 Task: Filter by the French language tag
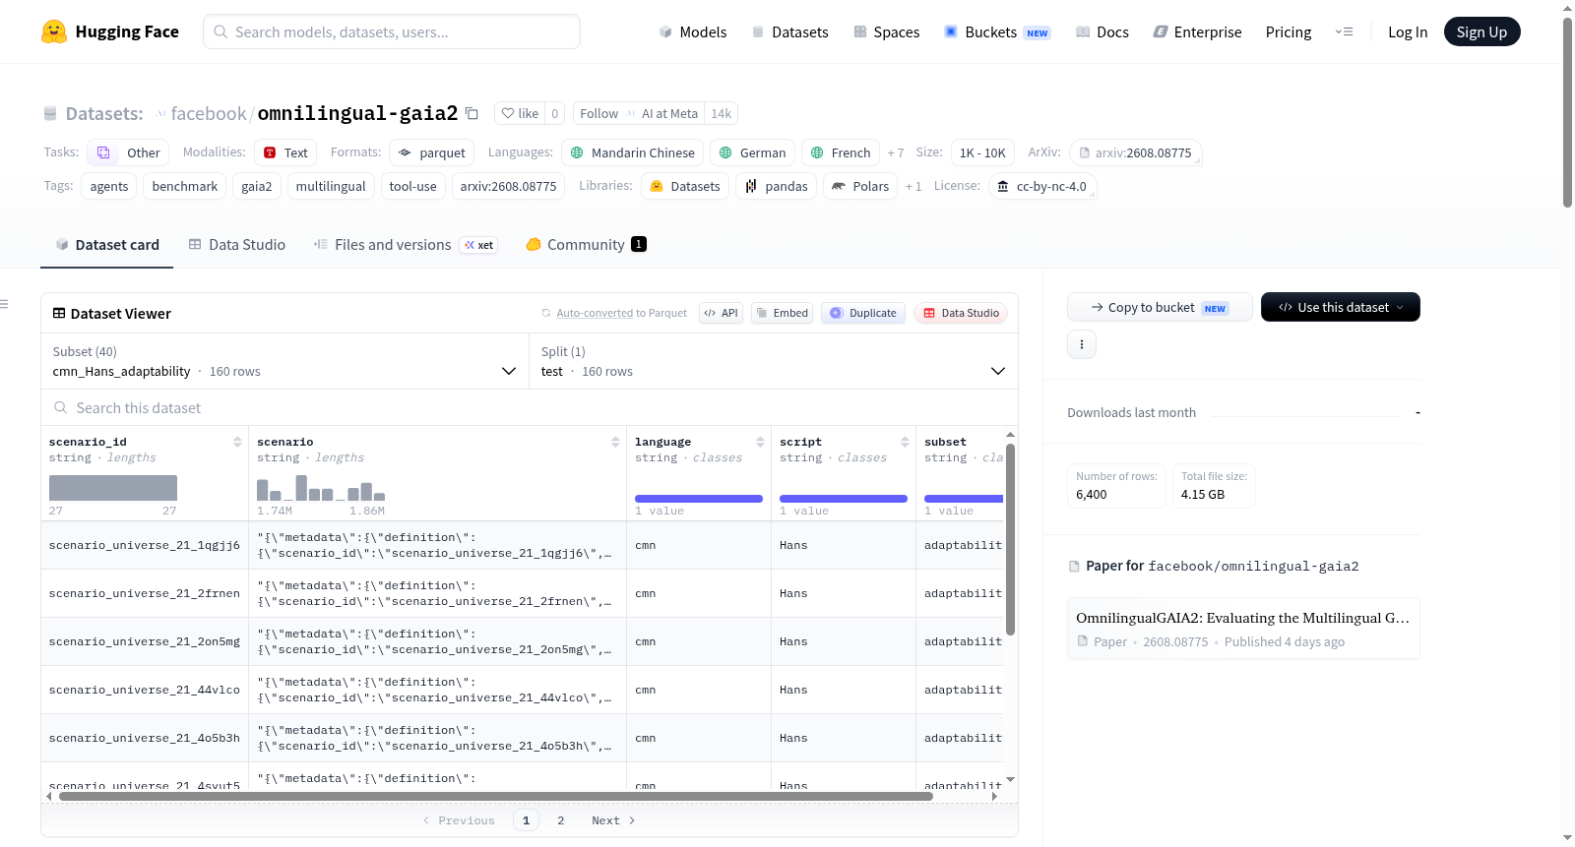841,152
